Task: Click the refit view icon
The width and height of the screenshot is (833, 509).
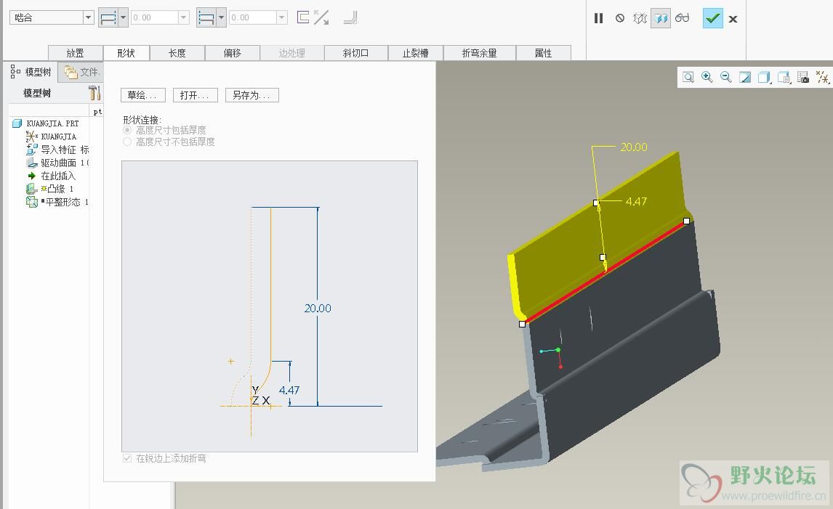Action: 688,78
